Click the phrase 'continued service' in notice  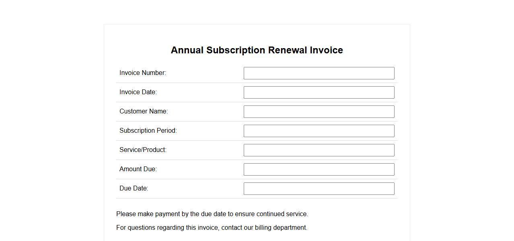282,214
